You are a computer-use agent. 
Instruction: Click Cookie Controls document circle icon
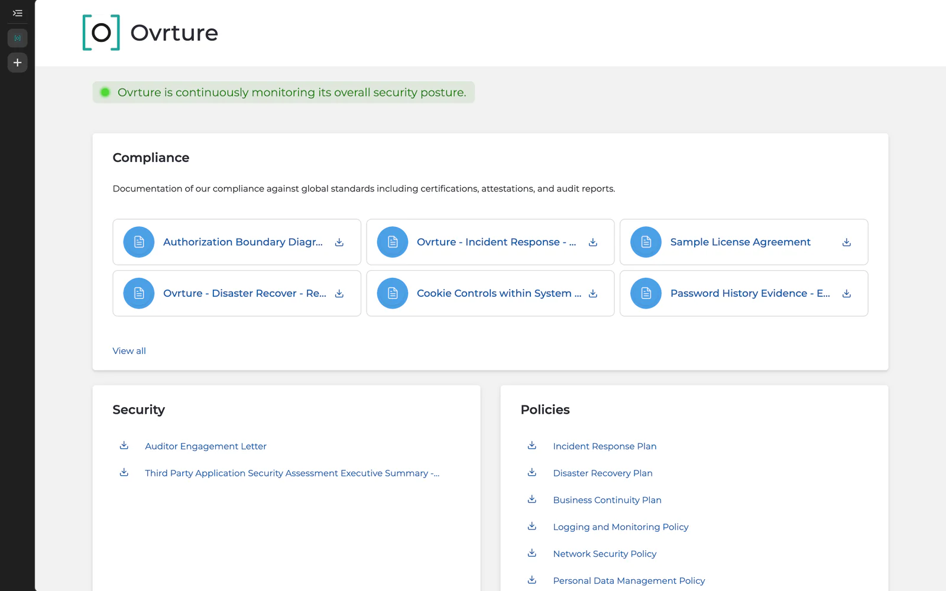pos(393,294)
